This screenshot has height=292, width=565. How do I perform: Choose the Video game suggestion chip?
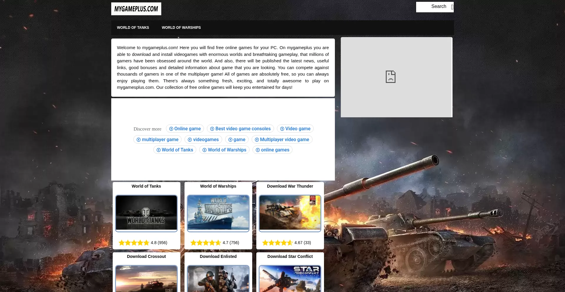click(x=295, y=129)
